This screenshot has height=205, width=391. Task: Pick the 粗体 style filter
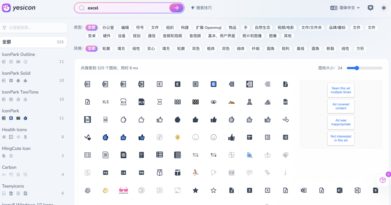tap(211, 49)
